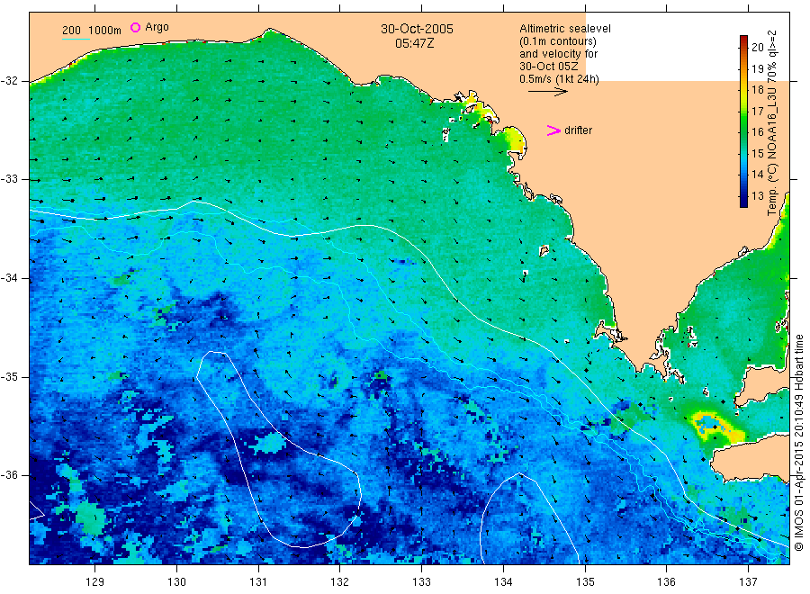Click the '30-Oct-2005' date label
The width and height of the screenshot is (810, 594).
[x=417, y=29]
